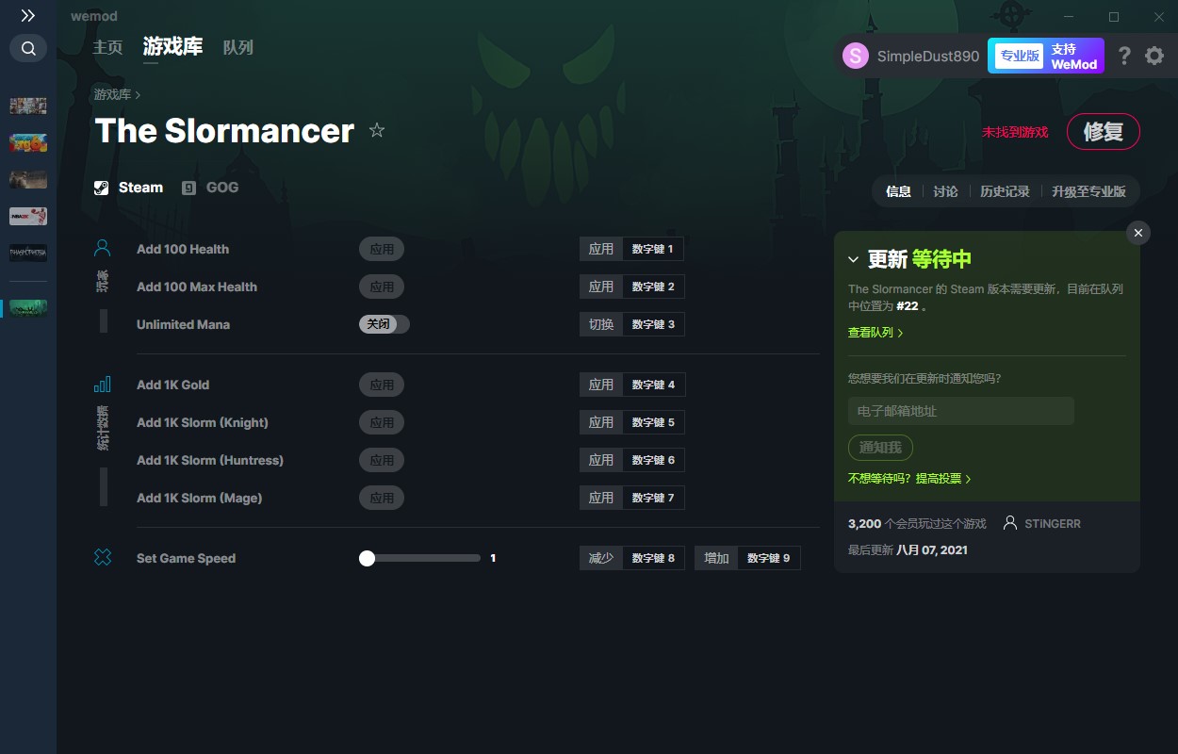The height and width of the screenshot is (754, 1178).
Task: Click the 通知我 notify me button
Action: click(x=880, y=448)
